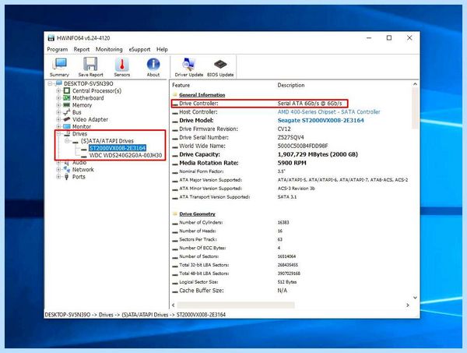
Task: Click the World Wide Name value
Action: 303,146
